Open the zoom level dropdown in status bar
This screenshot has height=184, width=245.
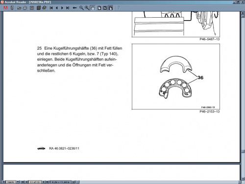[18, 182]
